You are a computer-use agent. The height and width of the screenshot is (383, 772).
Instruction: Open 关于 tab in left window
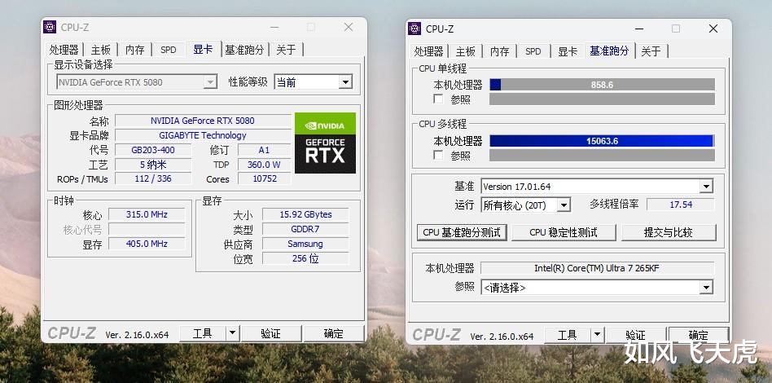286,50
